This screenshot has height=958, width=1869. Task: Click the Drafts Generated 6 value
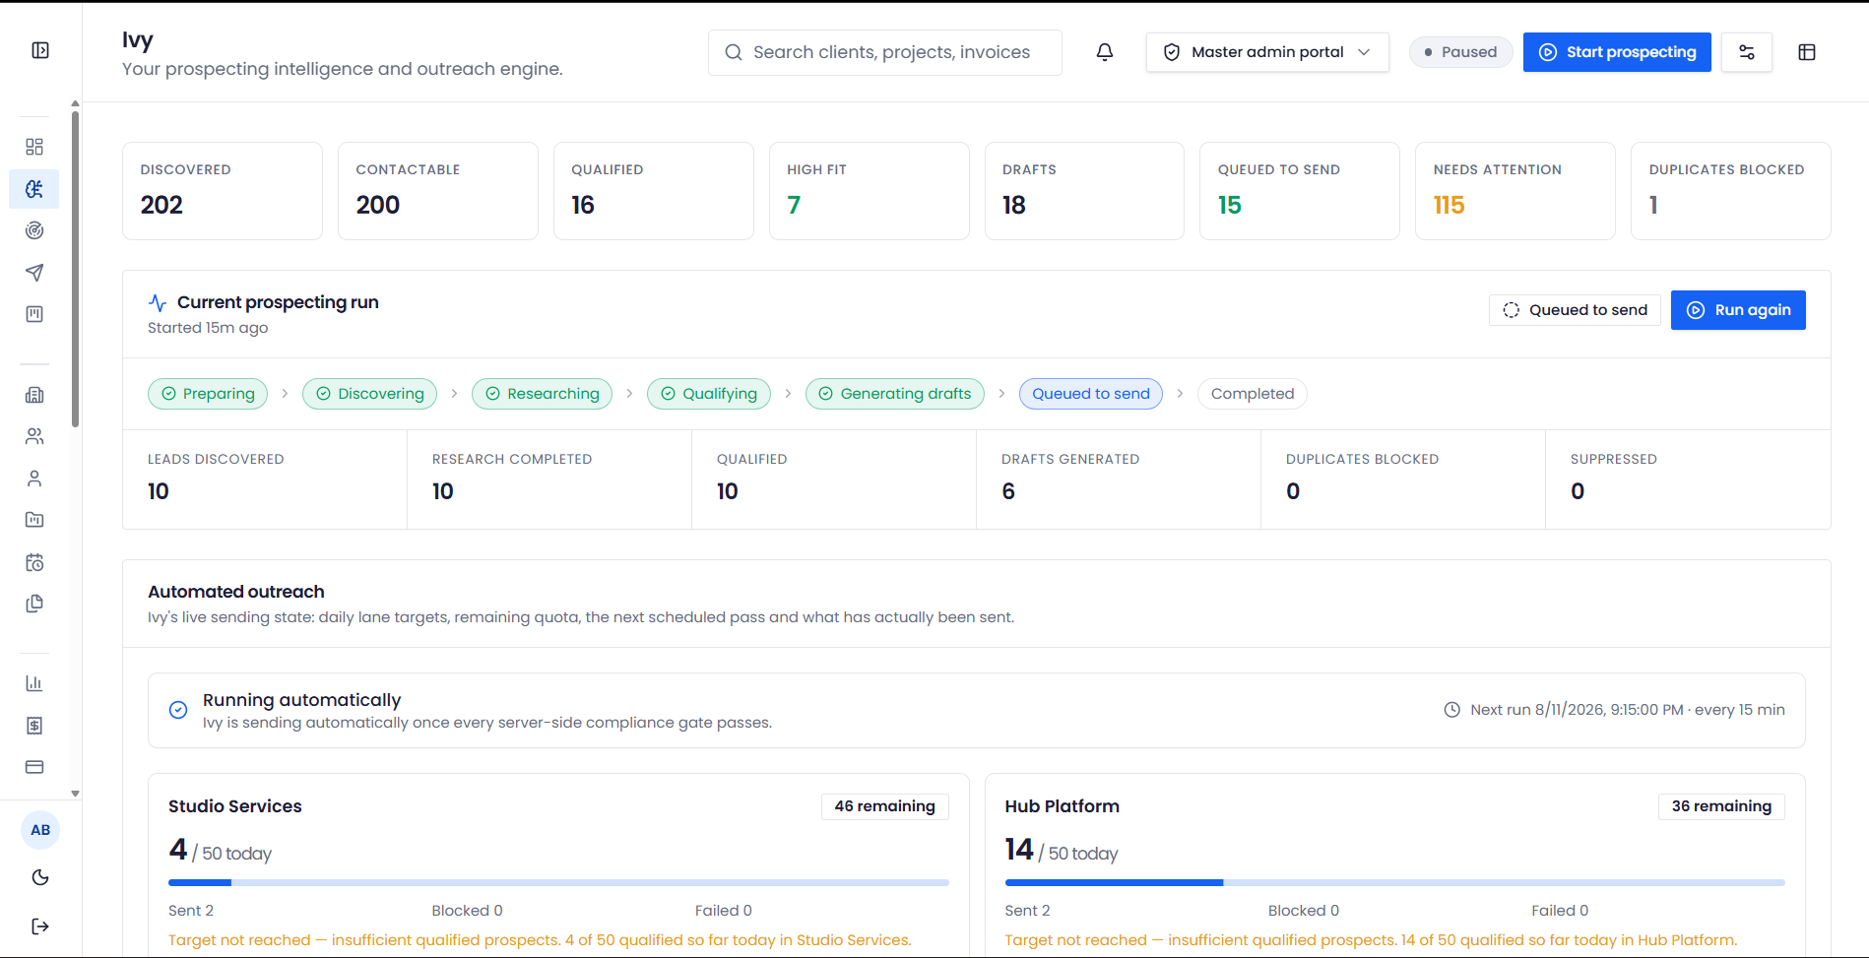coord(1008,491)
